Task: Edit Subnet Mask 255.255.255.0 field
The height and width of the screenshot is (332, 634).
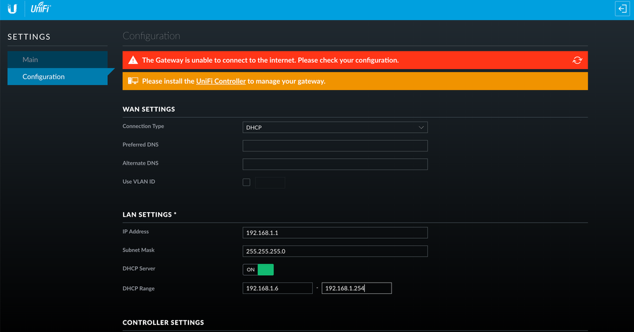Action: 335,252
